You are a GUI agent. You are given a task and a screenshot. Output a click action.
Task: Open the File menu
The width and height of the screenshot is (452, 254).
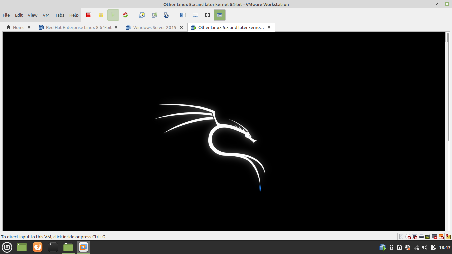pyautogui.click(x=6, y=15)
